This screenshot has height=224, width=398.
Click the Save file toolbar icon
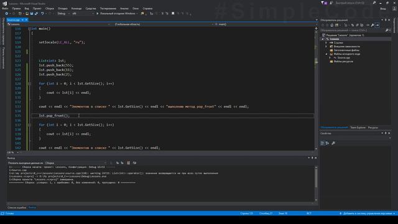click(x=32, y=14)
